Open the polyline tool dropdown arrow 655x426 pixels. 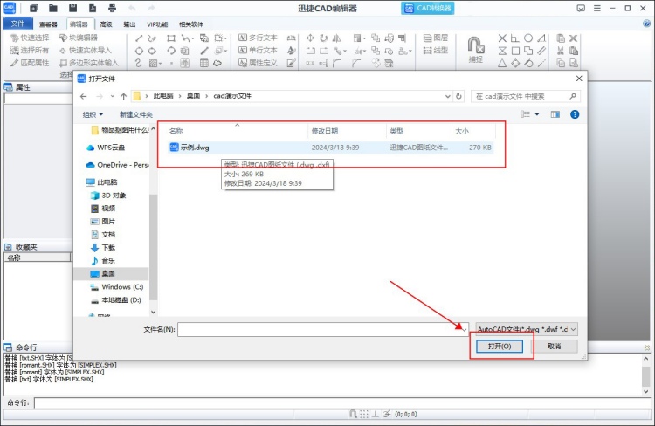pyautogui.click(x=193, y=38)
